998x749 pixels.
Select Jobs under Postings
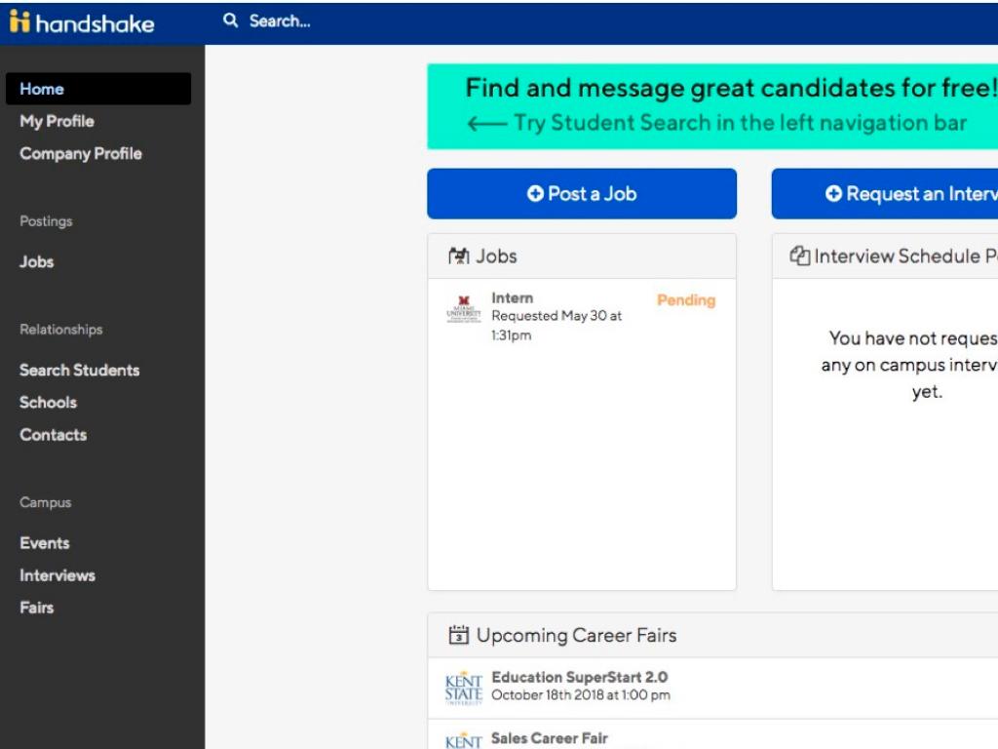point(36,261)
